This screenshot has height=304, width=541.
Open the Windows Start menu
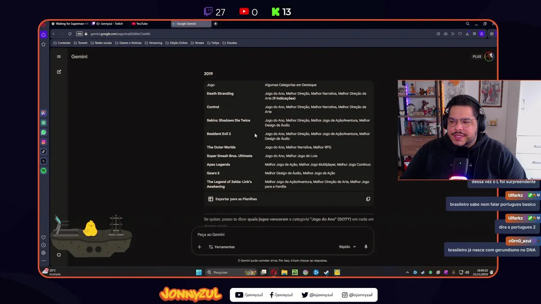pos(199,272)
